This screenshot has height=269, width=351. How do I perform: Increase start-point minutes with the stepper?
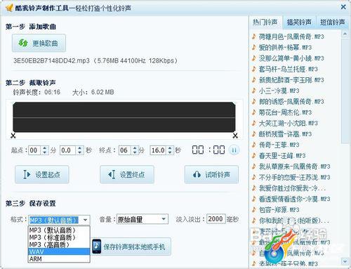45,148
